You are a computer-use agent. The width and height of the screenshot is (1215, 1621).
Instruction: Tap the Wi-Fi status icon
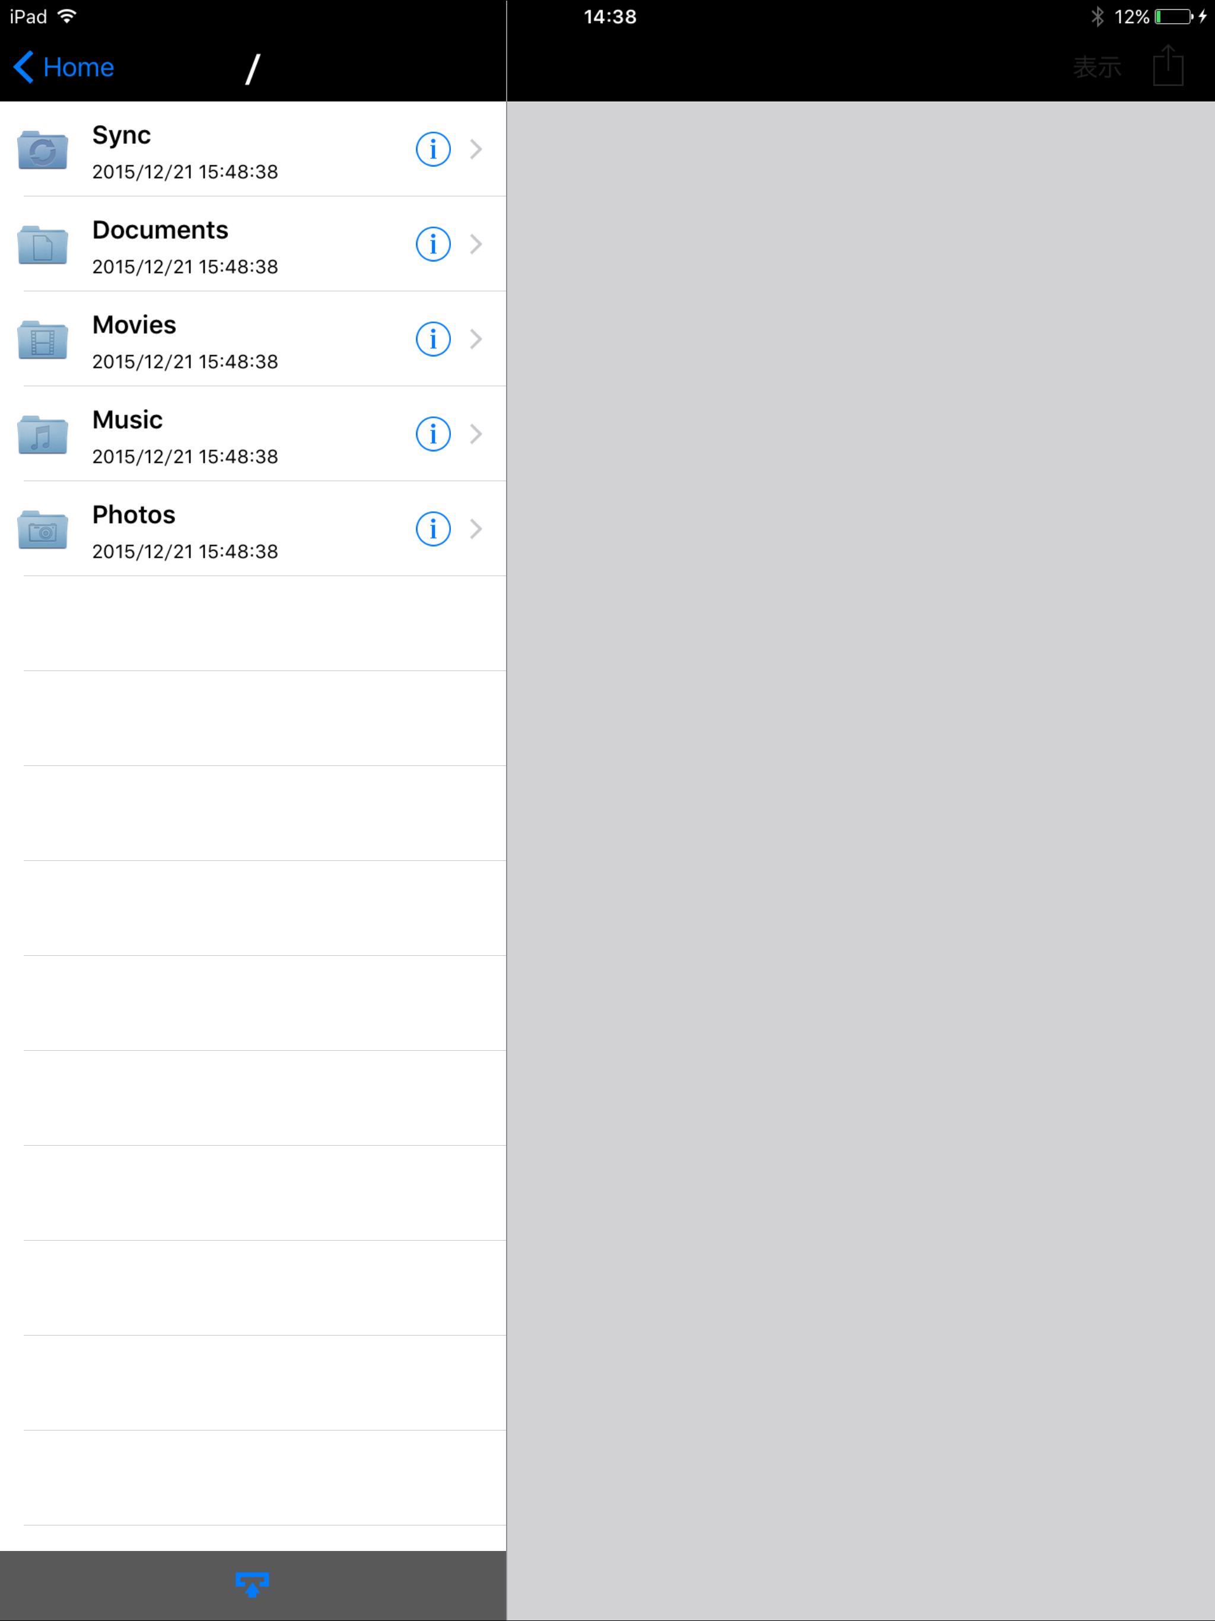68,16
